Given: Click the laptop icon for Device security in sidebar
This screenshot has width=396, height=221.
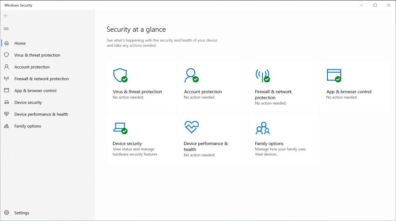Looking at the screenshot, I should coord(7,102).
